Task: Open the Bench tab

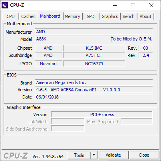Action: (129, 16)
